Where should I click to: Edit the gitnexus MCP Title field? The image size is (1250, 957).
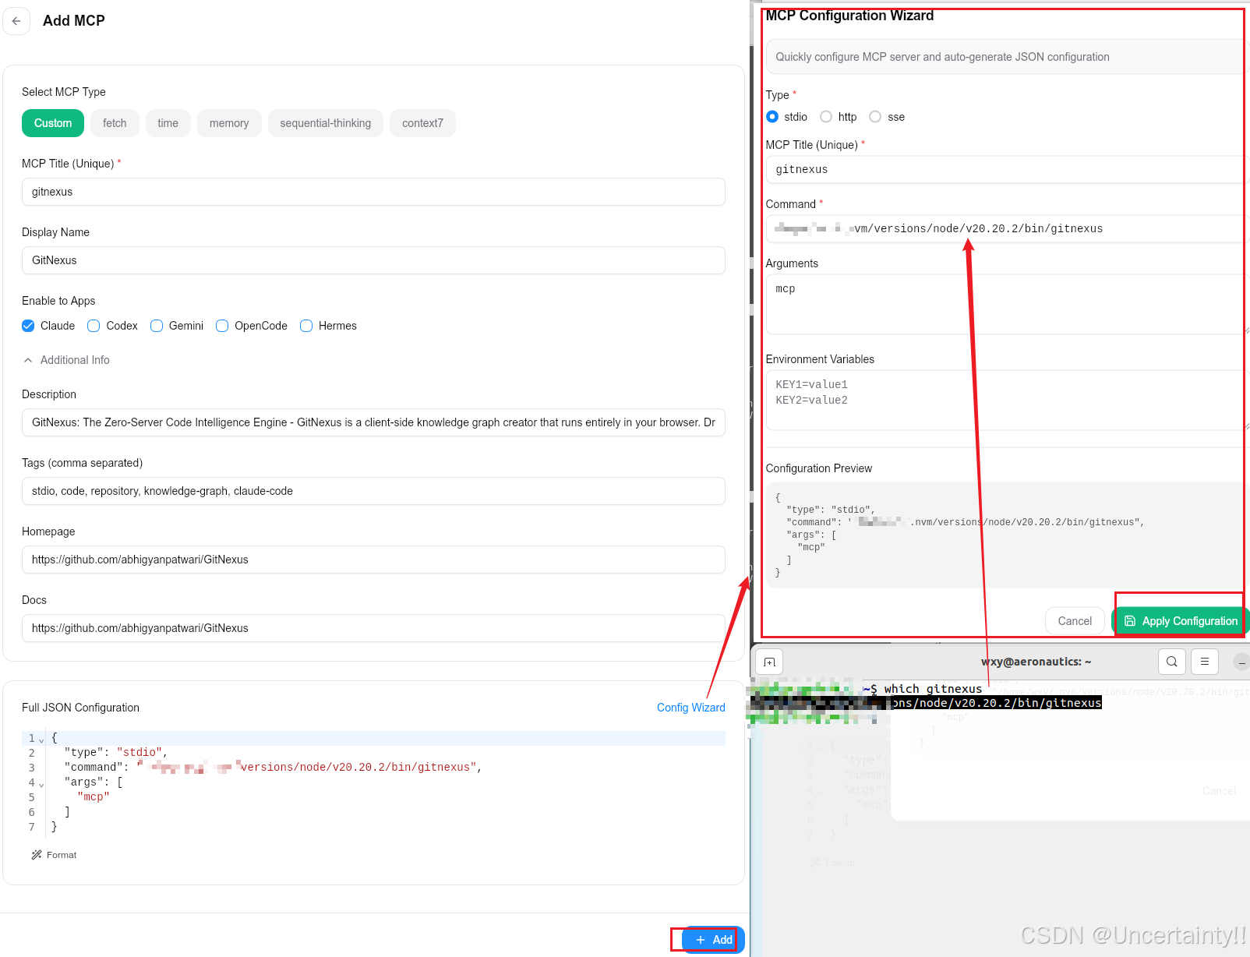point(373,192)
